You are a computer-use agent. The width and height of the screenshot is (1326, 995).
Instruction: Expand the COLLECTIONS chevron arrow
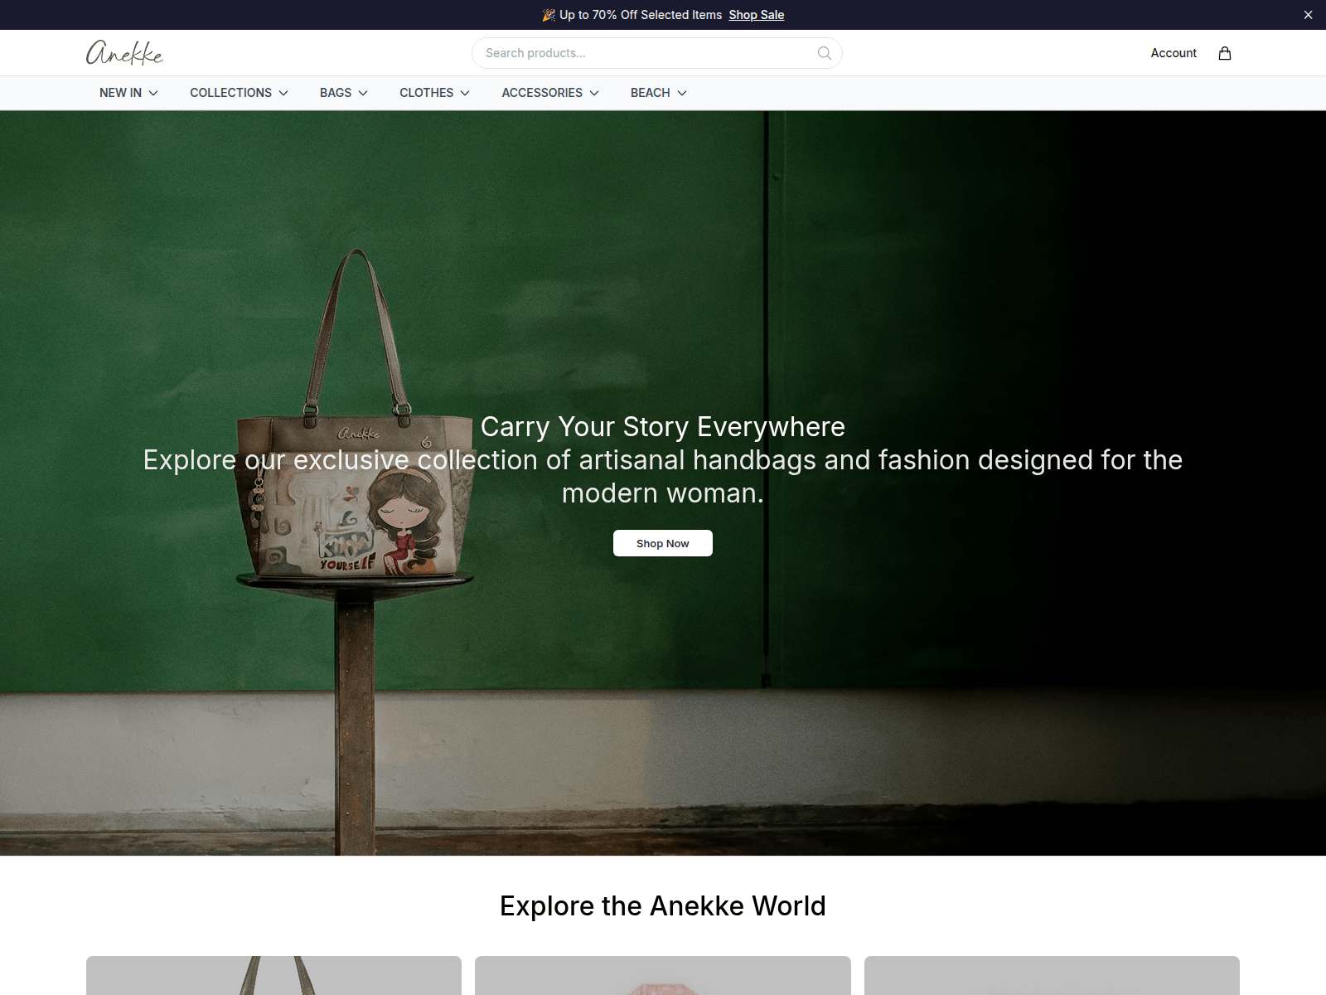pyautogui.click(x=283, y=93)
